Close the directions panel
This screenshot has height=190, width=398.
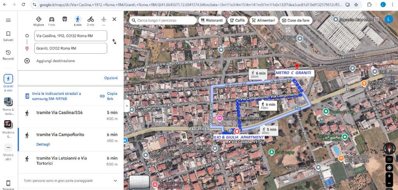click(x=114, y=19)
